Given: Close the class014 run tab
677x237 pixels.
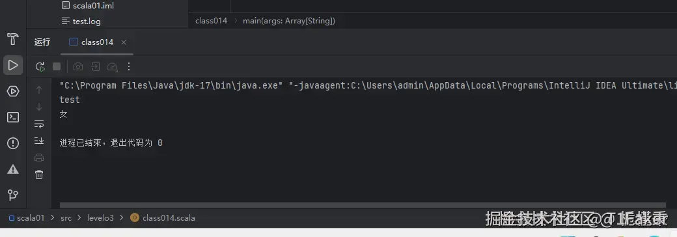Looking at the screenshot, I should point(124,42).
